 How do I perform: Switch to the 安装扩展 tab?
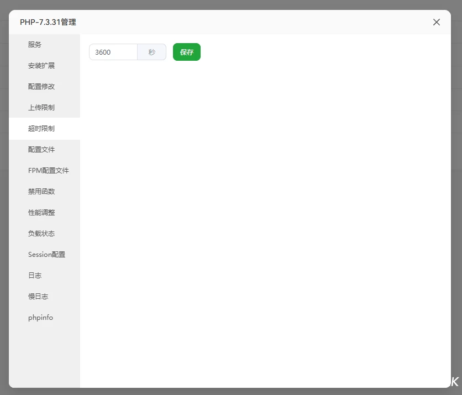41,65
